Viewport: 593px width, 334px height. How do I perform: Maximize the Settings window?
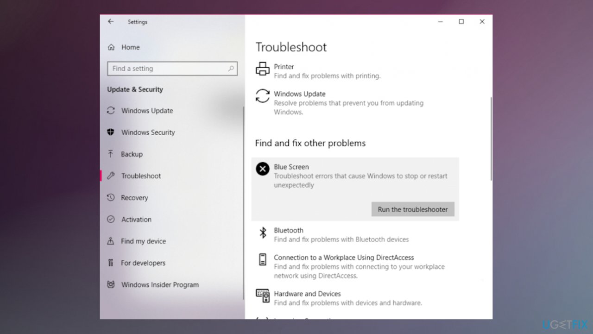tap(461, 21)
